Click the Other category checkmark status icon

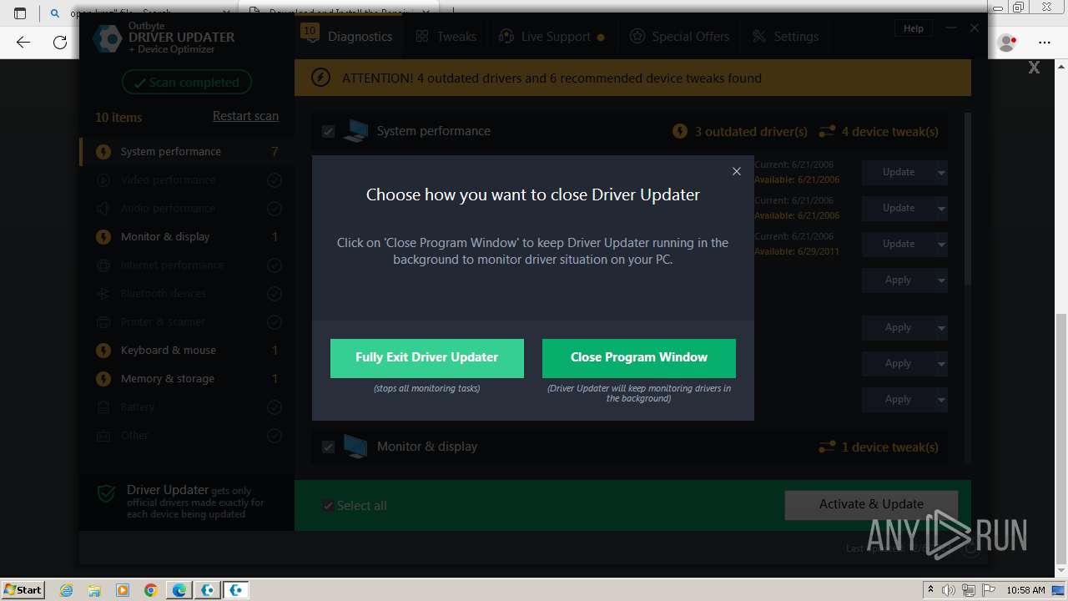(274, 436)
